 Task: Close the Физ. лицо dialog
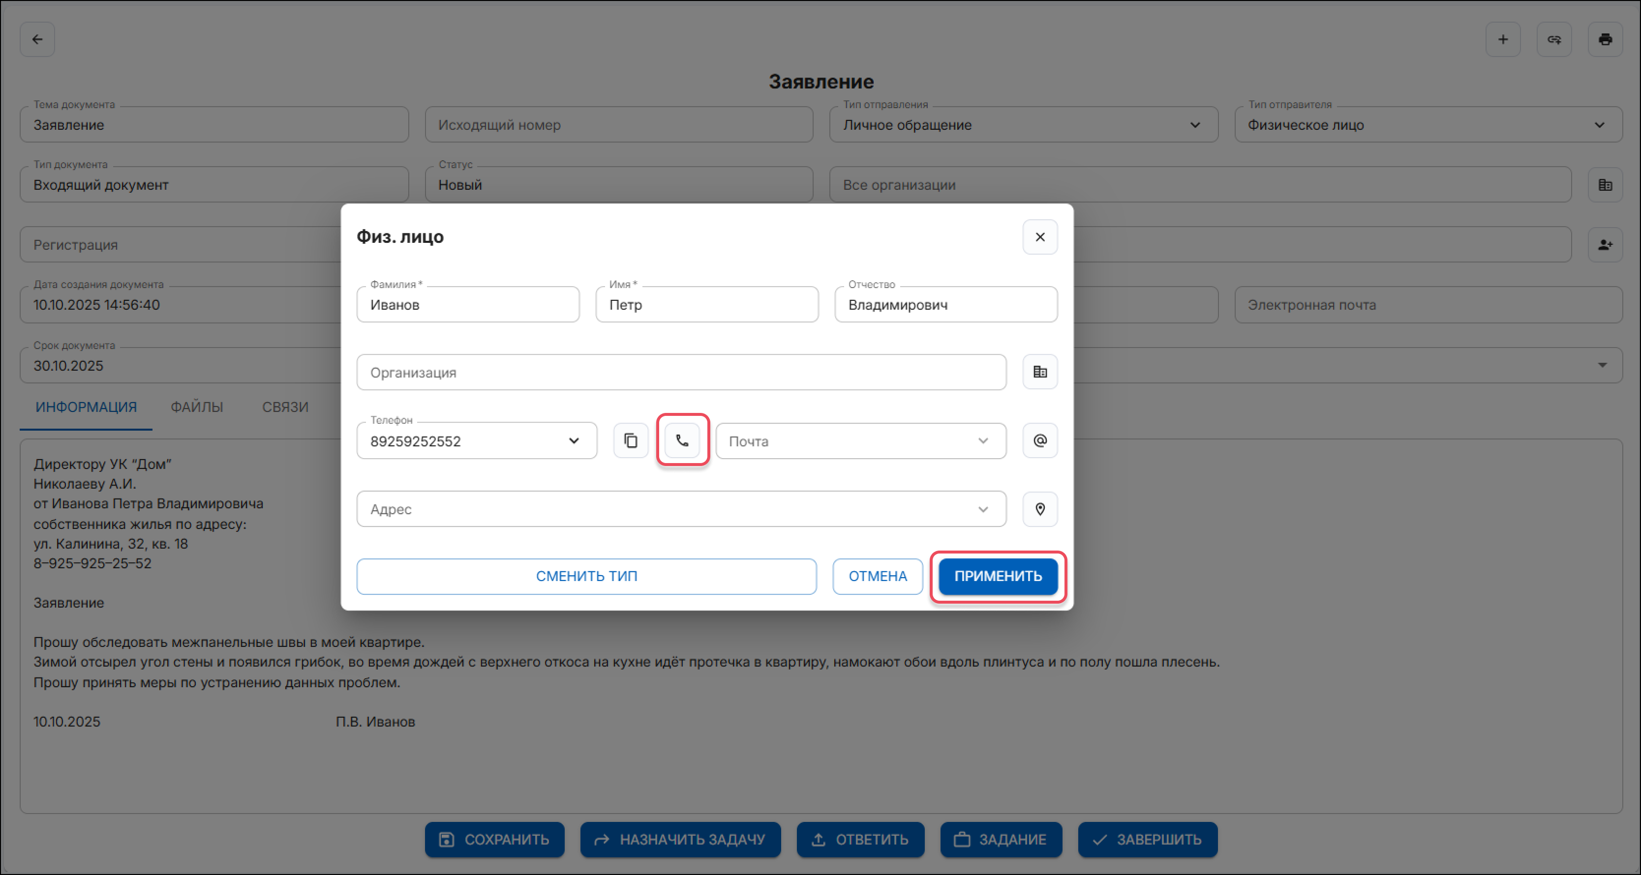pyautogui.click(x=1039, y=237)
